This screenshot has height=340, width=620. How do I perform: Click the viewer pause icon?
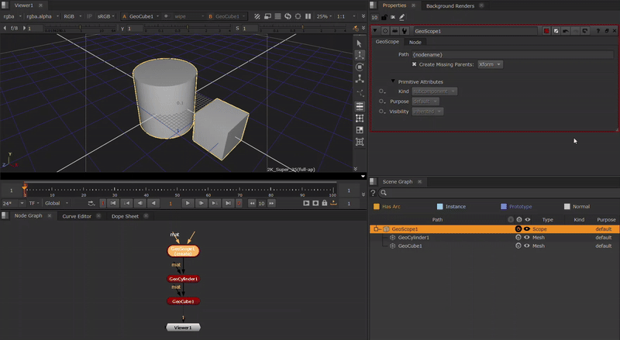[309, 15]
